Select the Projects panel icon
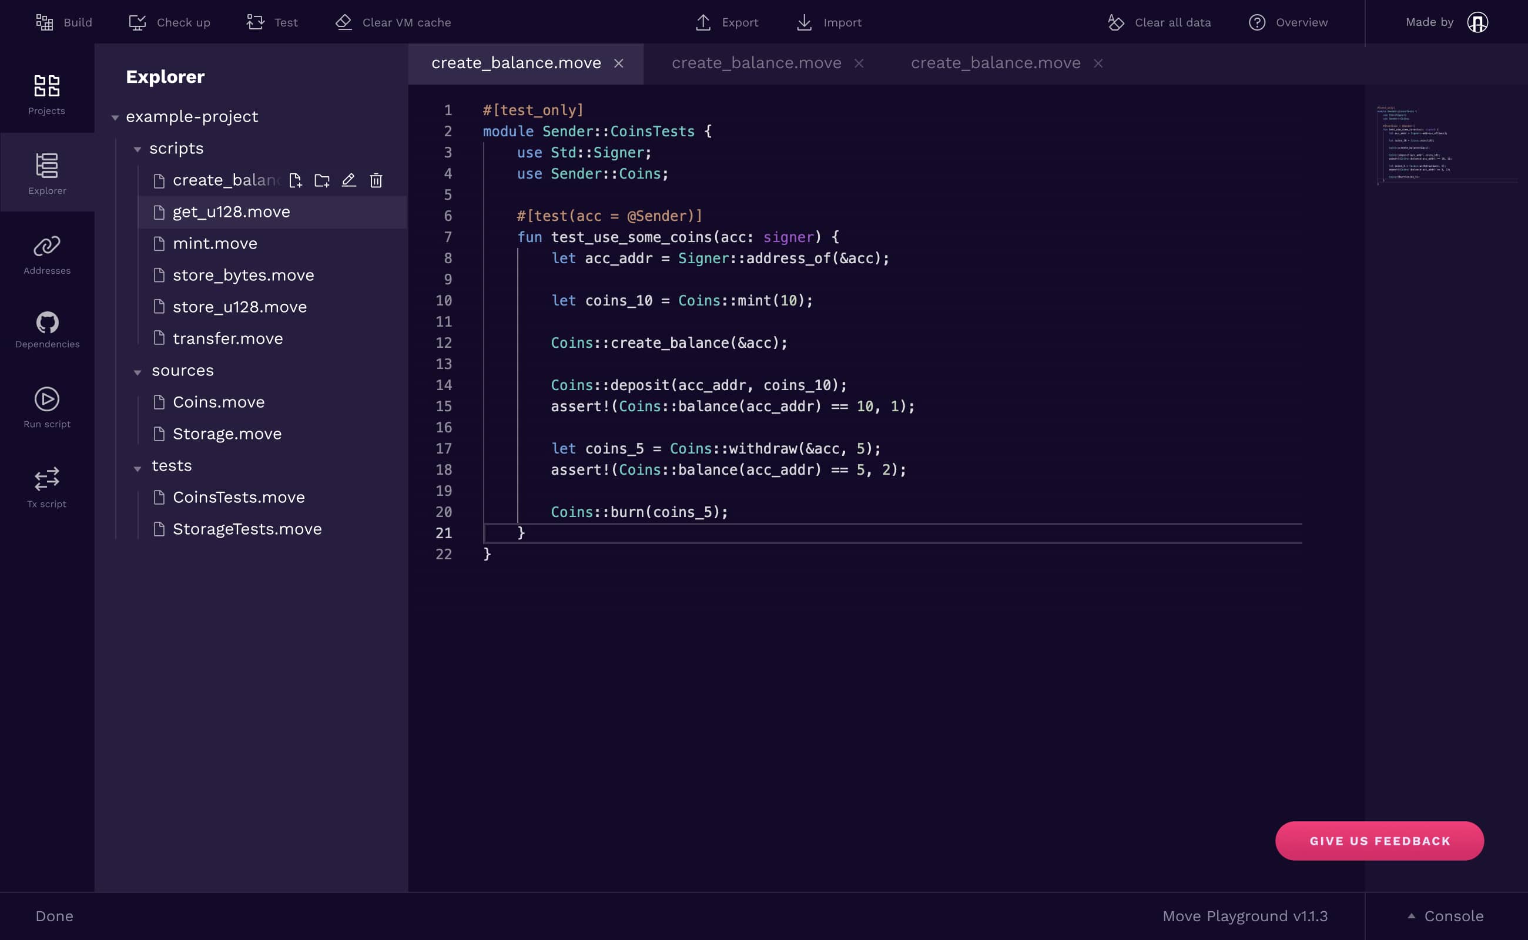 [46, 95]
